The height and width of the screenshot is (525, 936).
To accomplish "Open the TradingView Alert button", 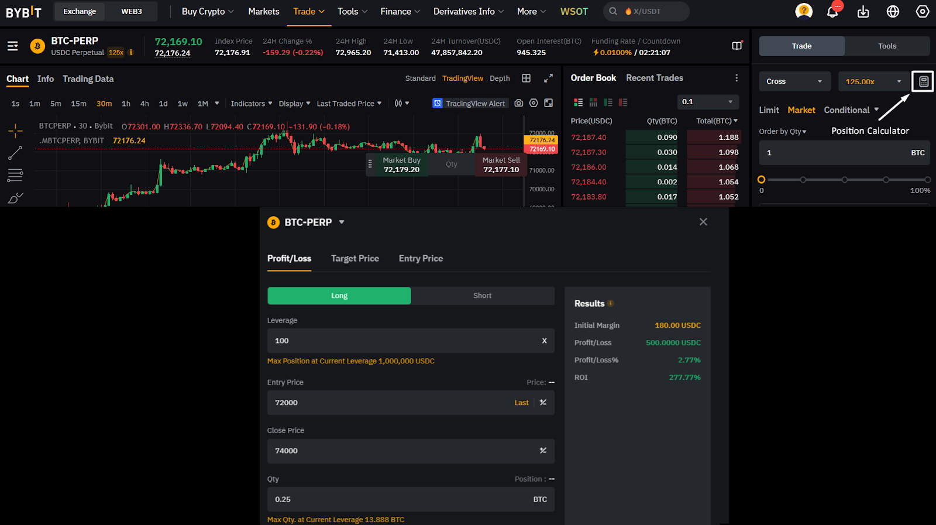I will (x=470, y=104).
